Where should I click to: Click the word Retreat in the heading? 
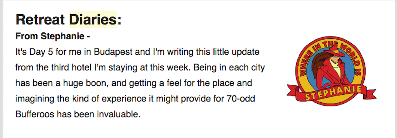40,19
